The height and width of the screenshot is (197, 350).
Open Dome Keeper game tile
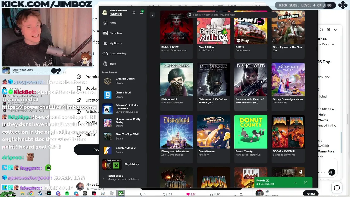(x=214, y=139)
